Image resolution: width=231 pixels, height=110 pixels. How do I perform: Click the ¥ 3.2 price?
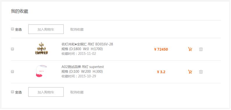[161, 72]
